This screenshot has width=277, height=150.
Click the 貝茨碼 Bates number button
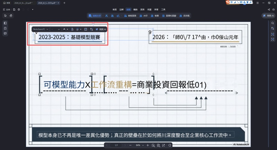pos(185,16)
